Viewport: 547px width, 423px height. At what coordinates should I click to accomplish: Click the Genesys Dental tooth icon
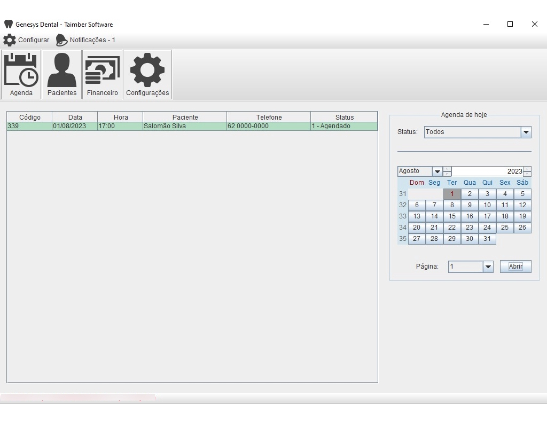9,25
